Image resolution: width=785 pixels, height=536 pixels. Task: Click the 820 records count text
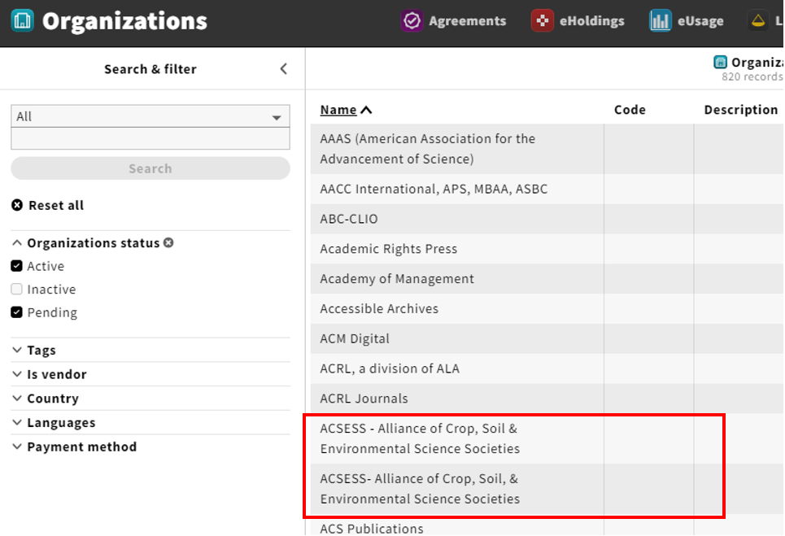752,76
